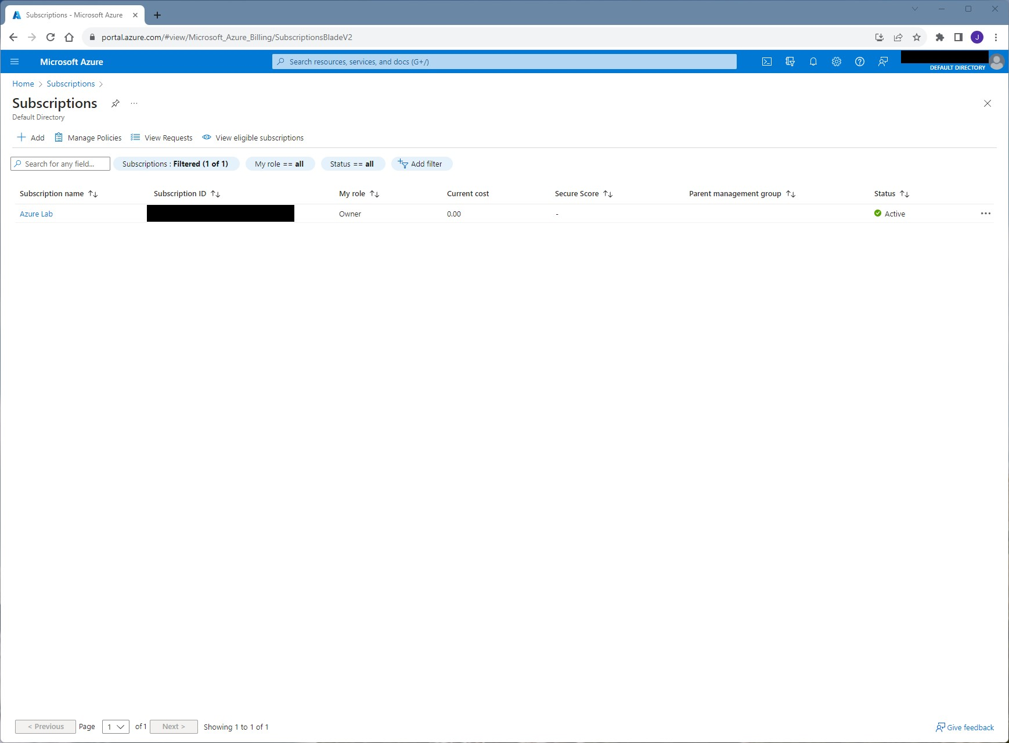The image size is (1009, 743).
Task: Go to Home breadcrumb
Action: 23,84
